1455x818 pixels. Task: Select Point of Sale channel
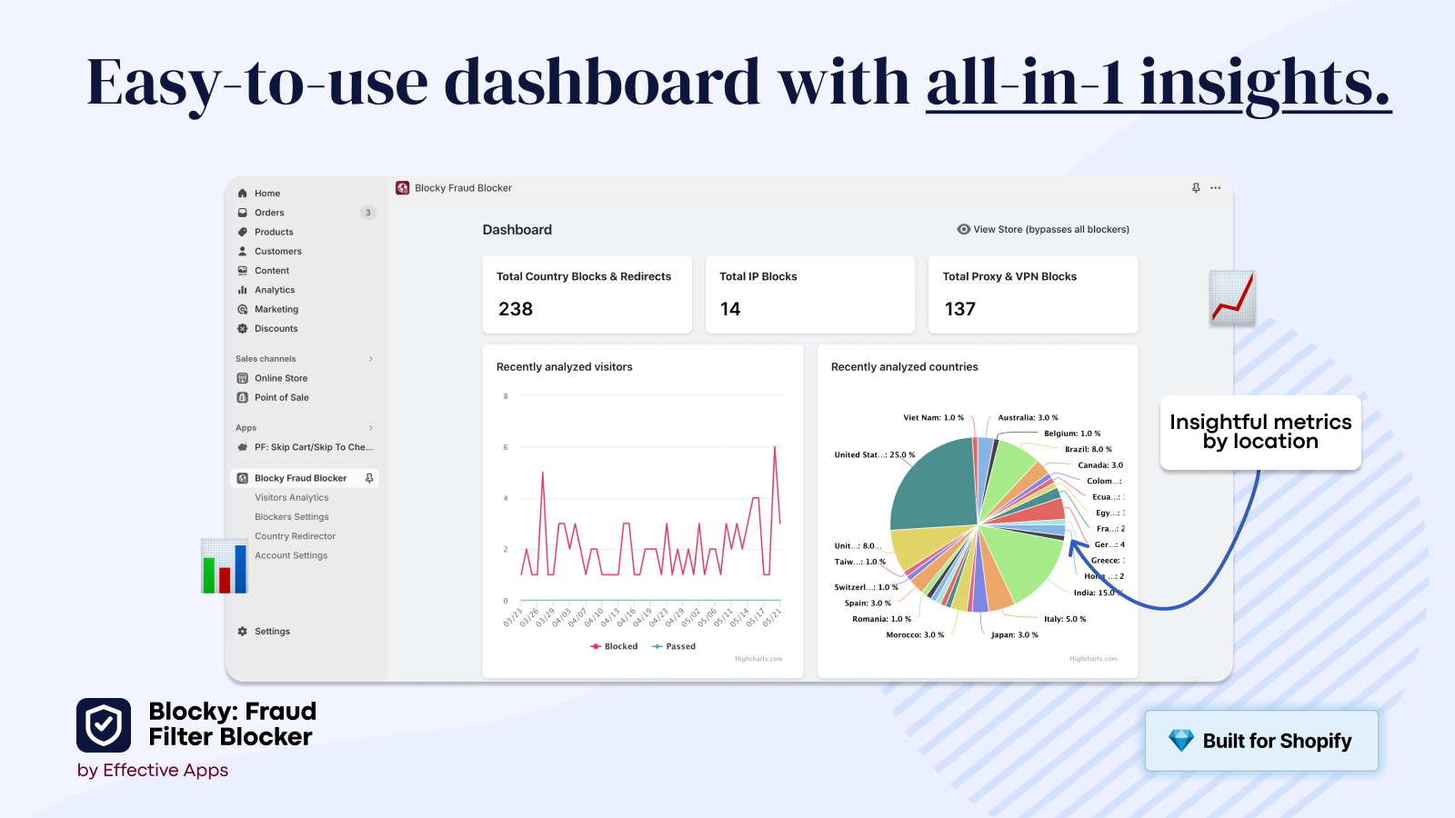click(282, 397)
